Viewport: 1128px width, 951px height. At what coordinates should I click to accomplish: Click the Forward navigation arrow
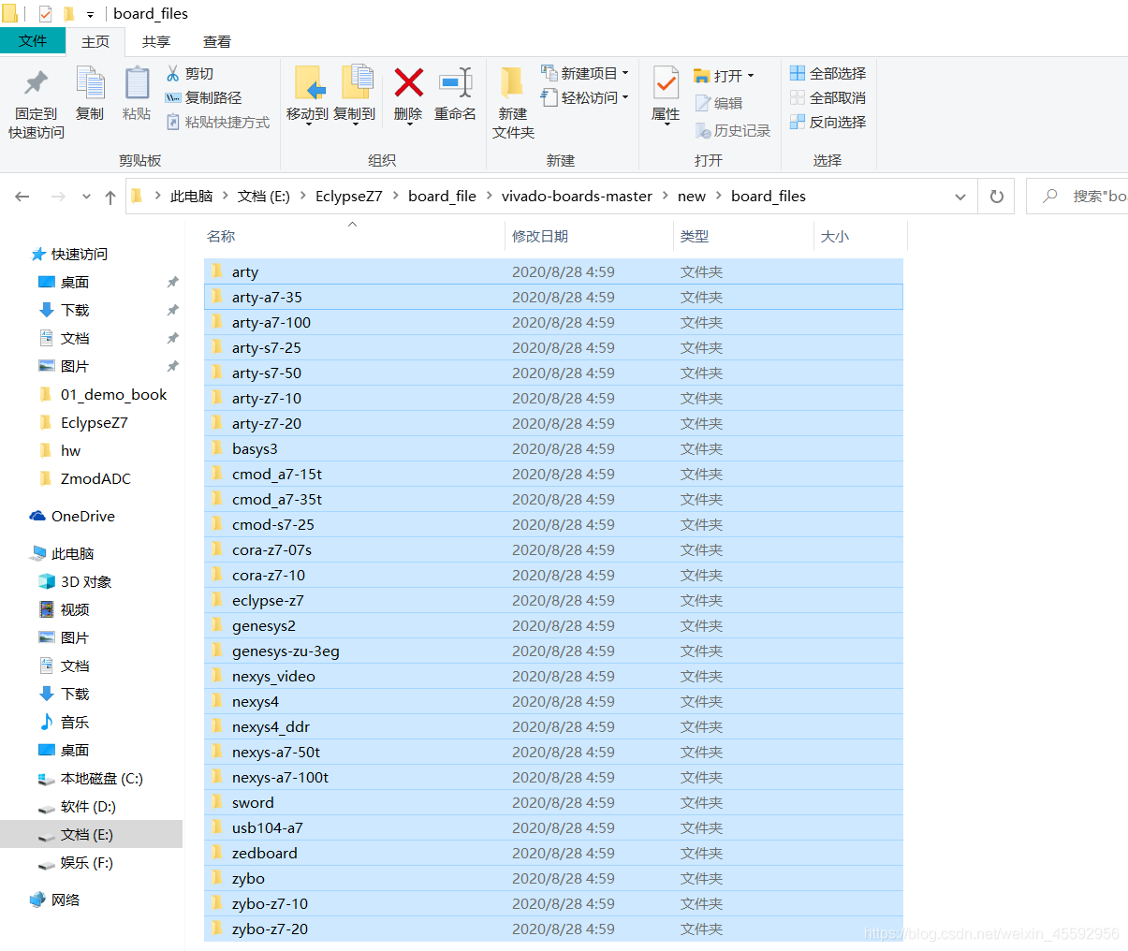click(x=58, y=197)
